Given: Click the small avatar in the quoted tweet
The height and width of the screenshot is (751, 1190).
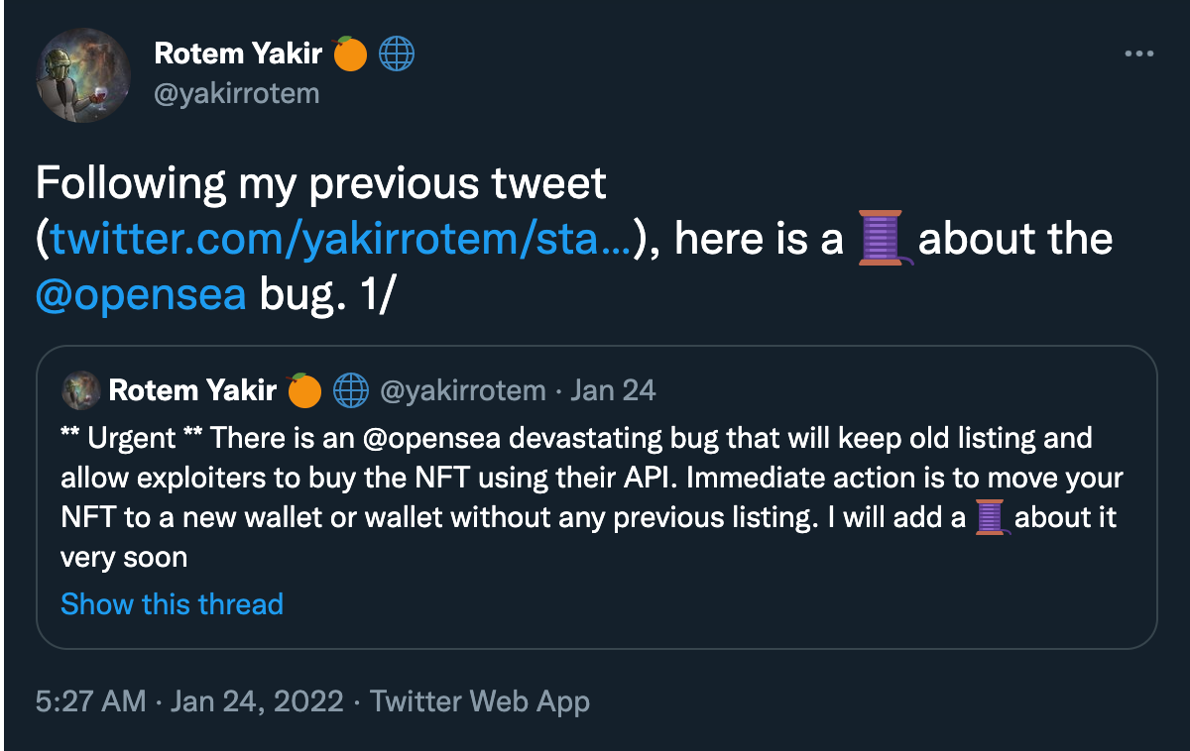Looking at the screenshot, I should coord(80,390).
